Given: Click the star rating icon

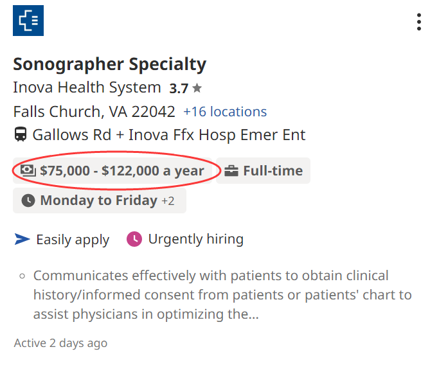Looking at the screenshot, I should pos(197,88).
